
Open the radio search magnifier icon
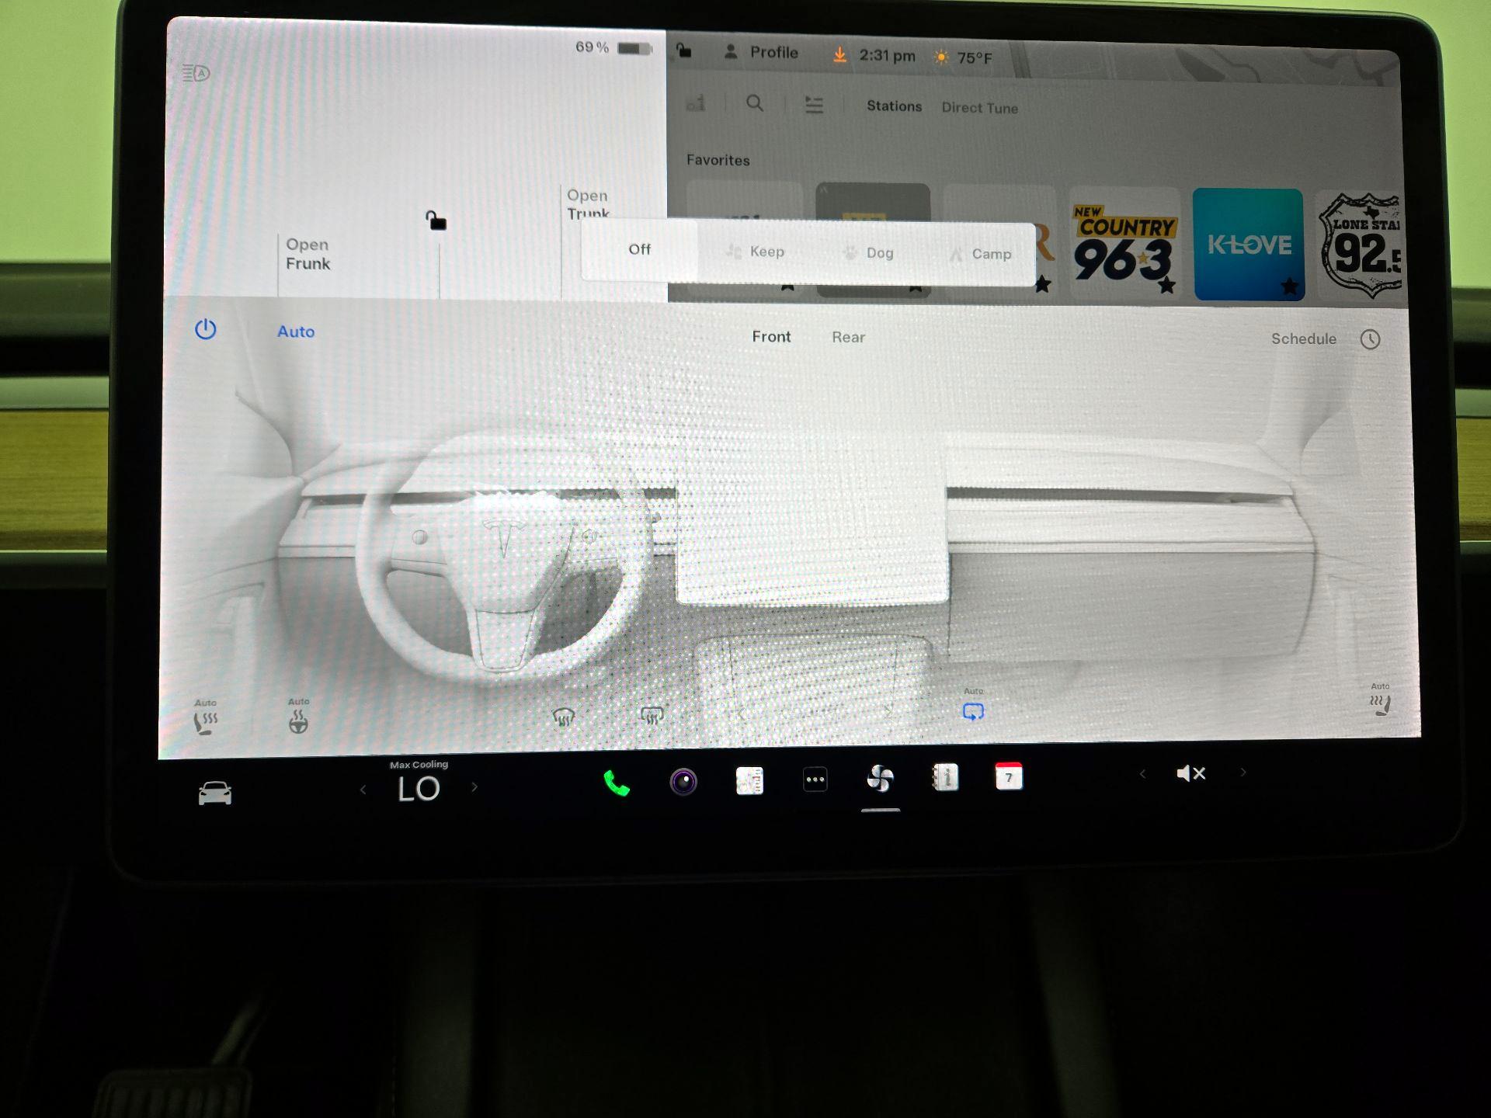pos(754,103)
